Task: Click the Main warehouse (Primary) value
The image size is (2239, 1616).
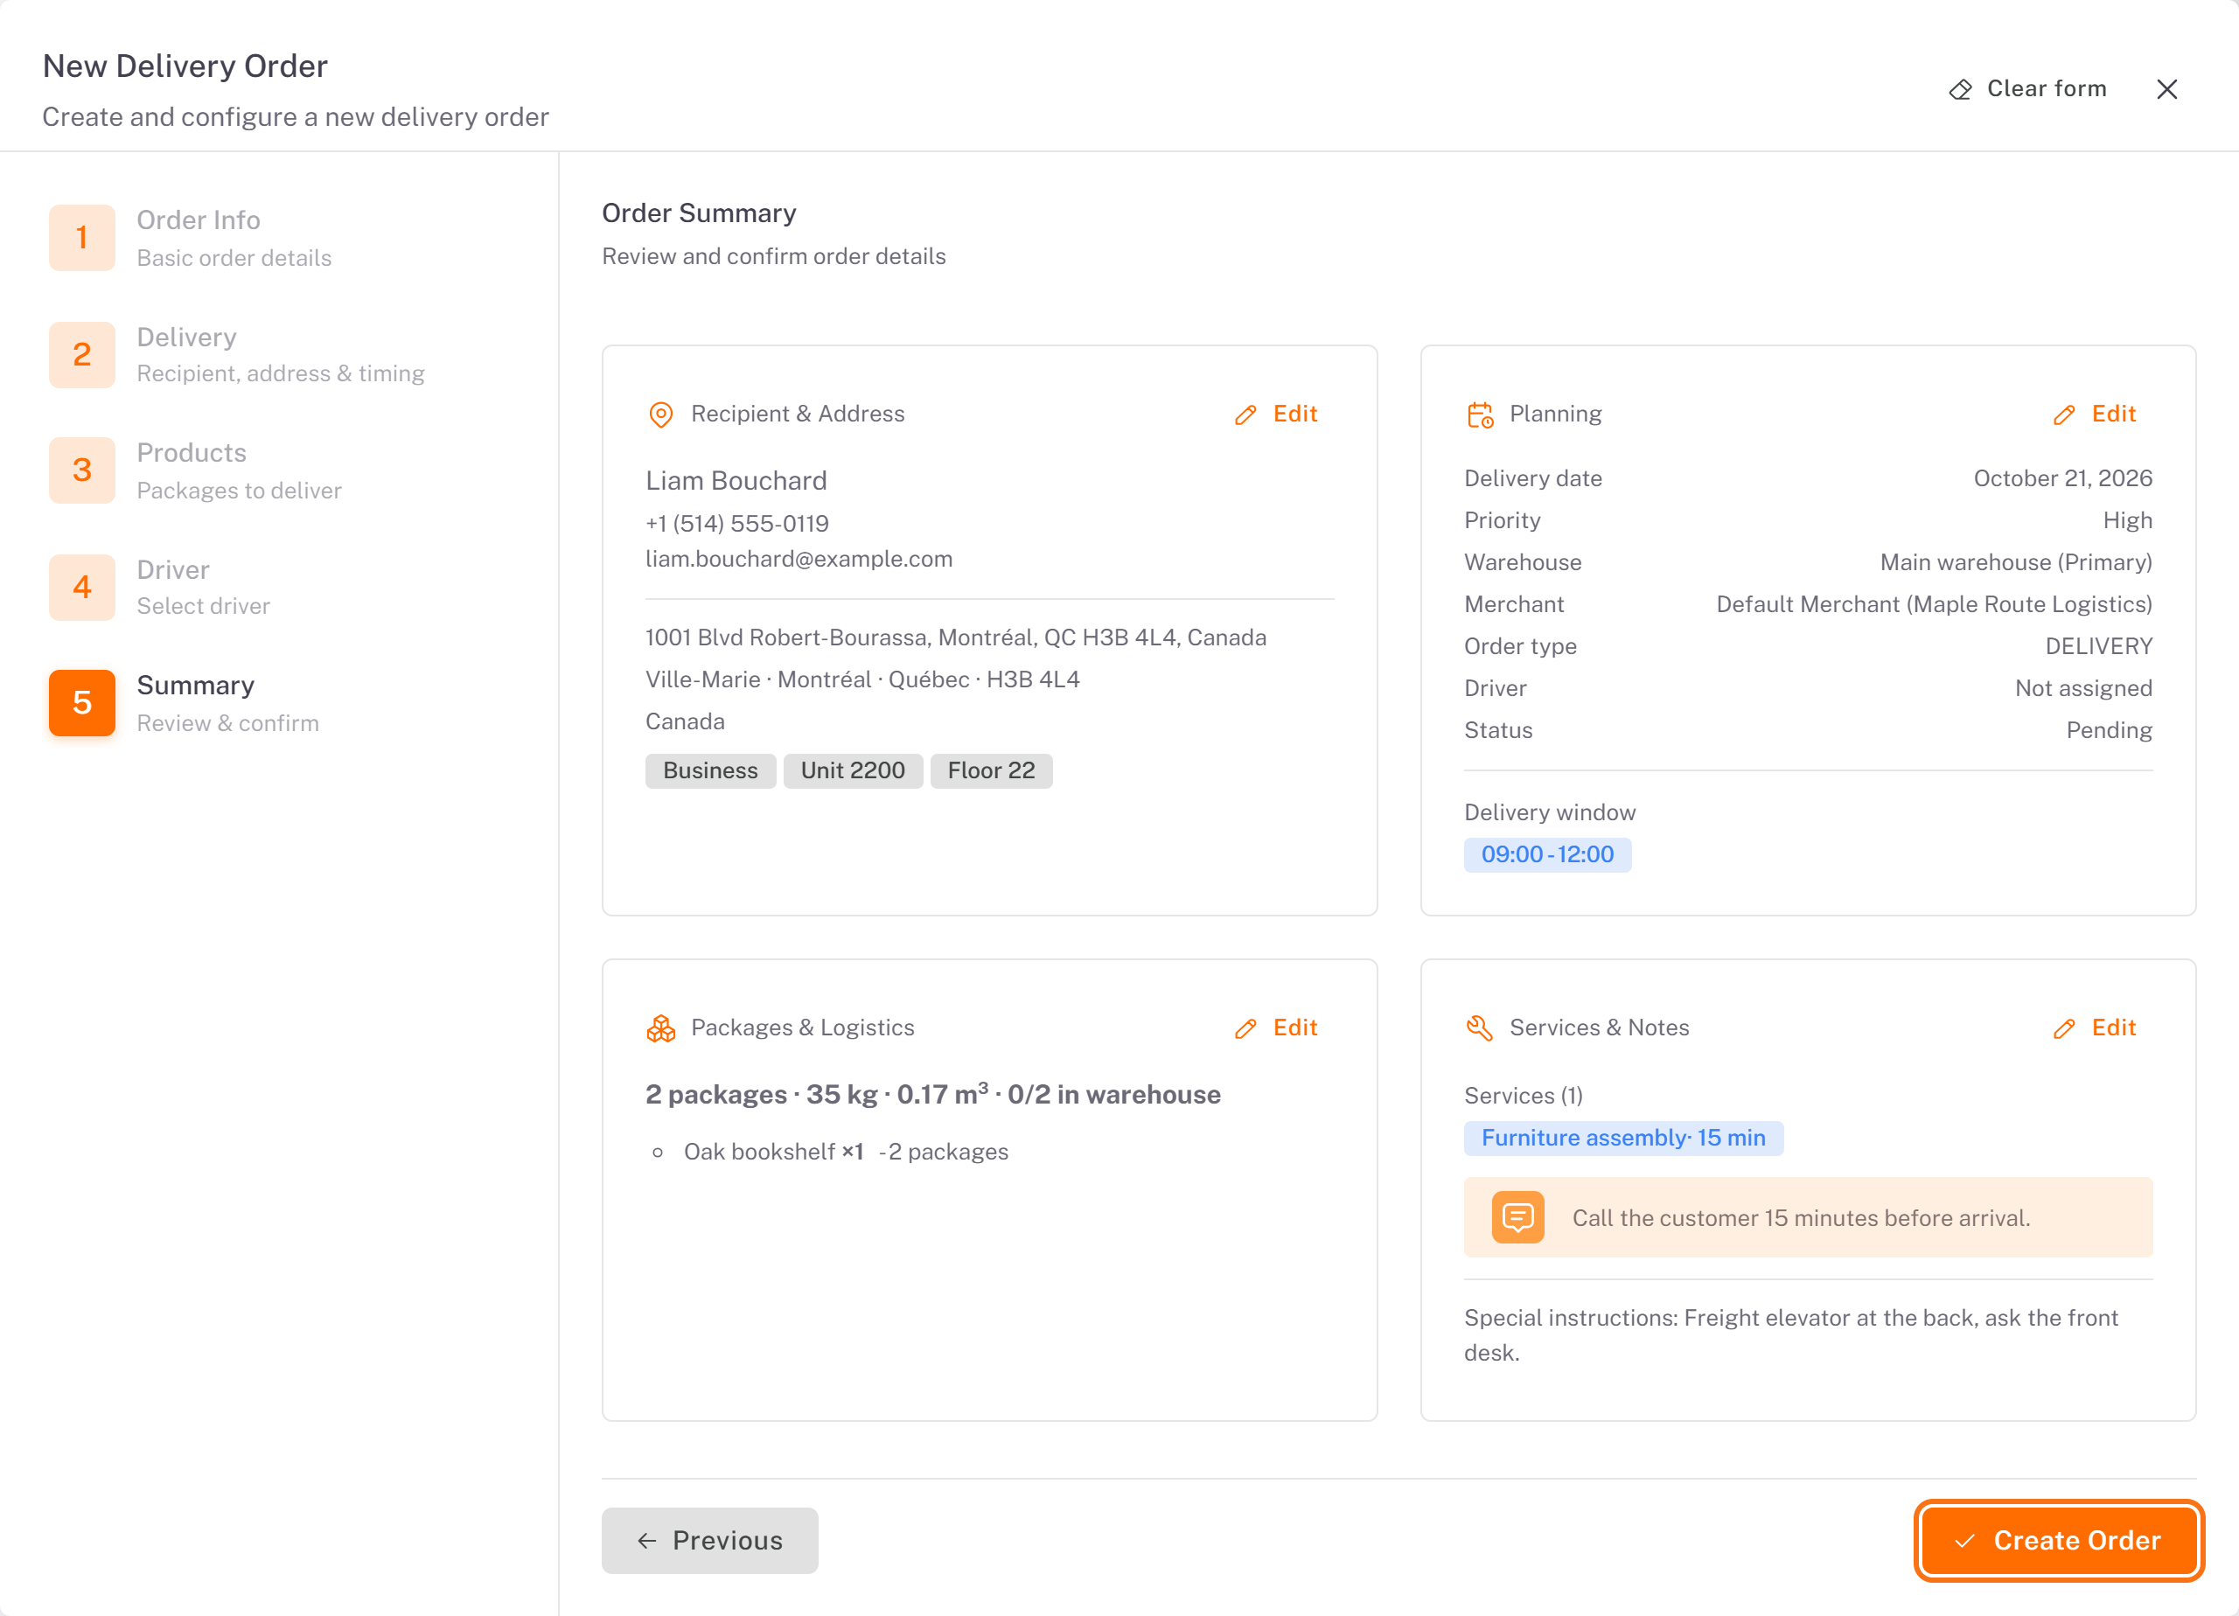Action: 2016,562
